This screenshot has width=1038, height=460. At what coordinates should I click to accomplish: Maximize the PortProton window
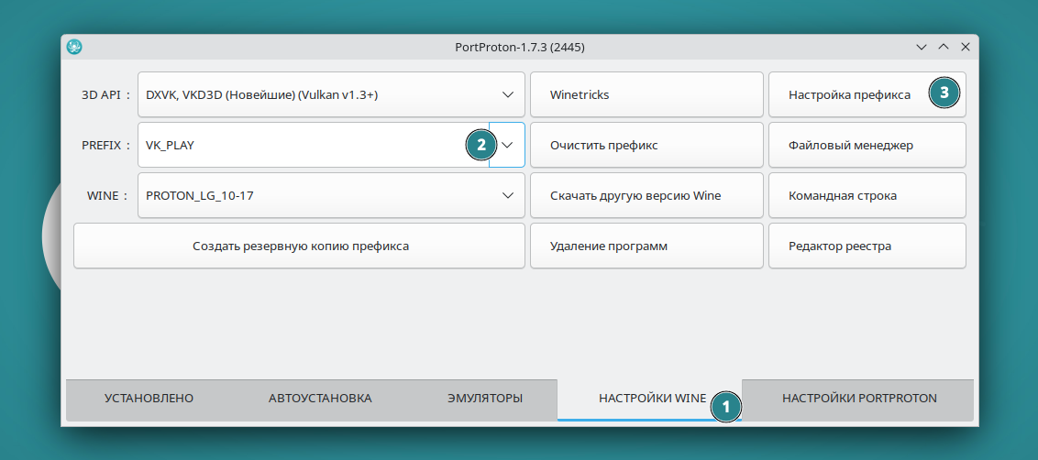[944, 47]
